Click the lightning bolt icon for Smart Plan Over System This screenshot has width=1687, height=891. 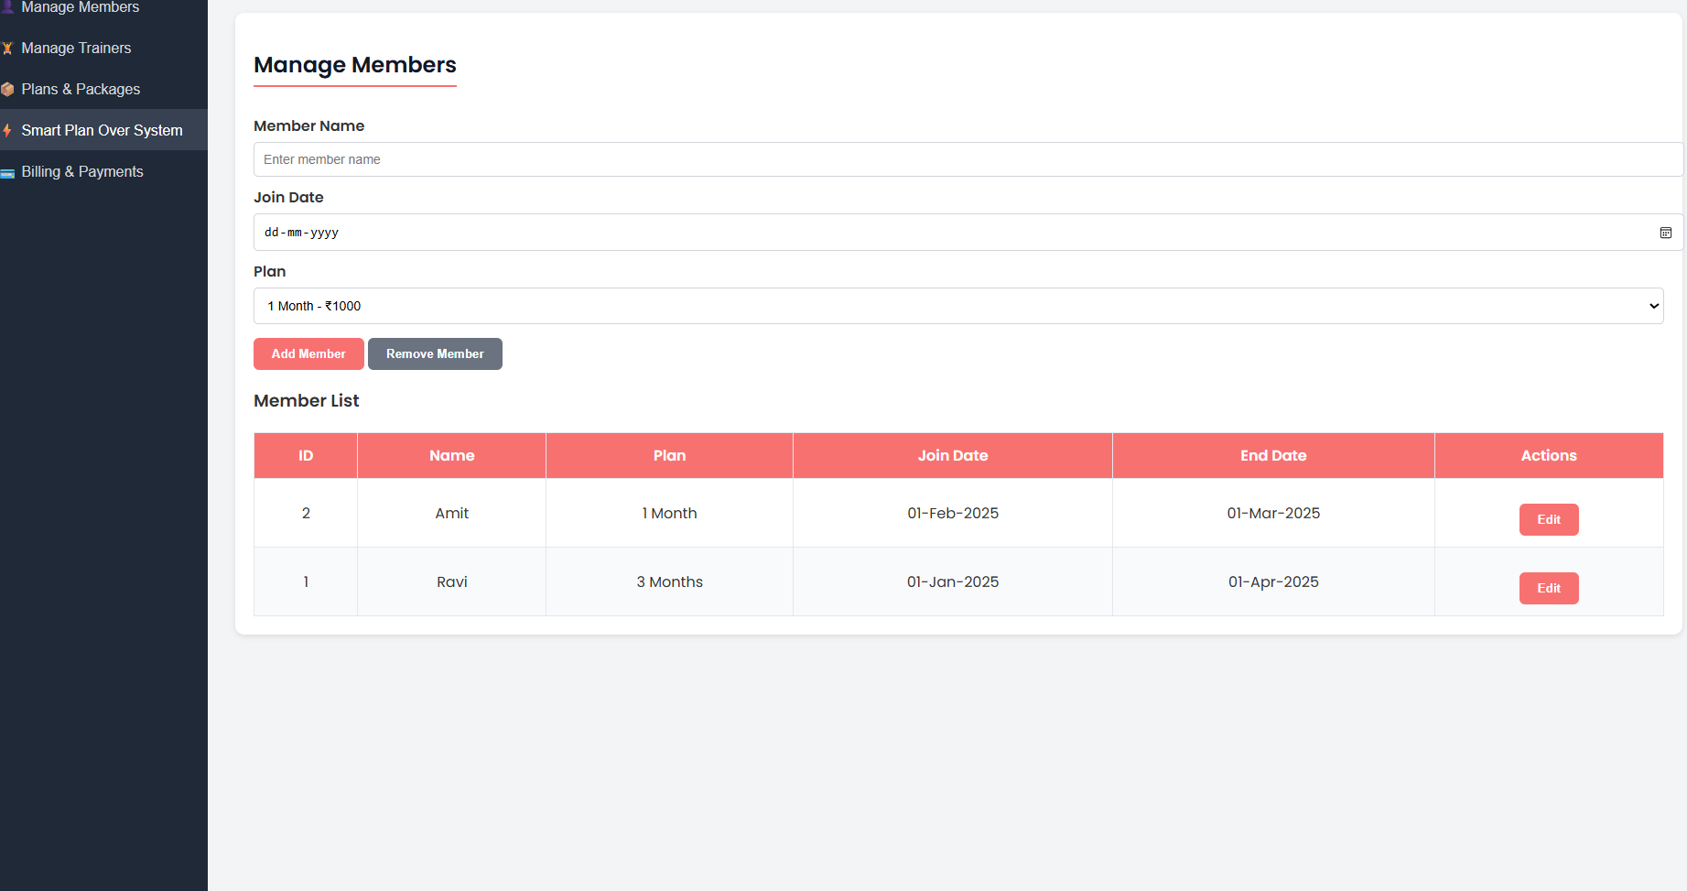click(8, 130)
